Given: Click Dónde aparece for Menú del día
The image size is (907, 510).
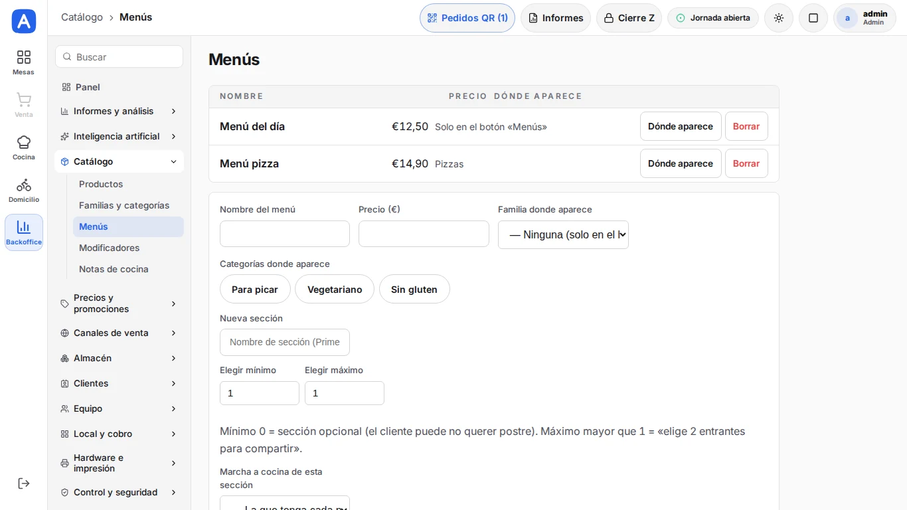Looking at the screenshot, I should point(681,126).
